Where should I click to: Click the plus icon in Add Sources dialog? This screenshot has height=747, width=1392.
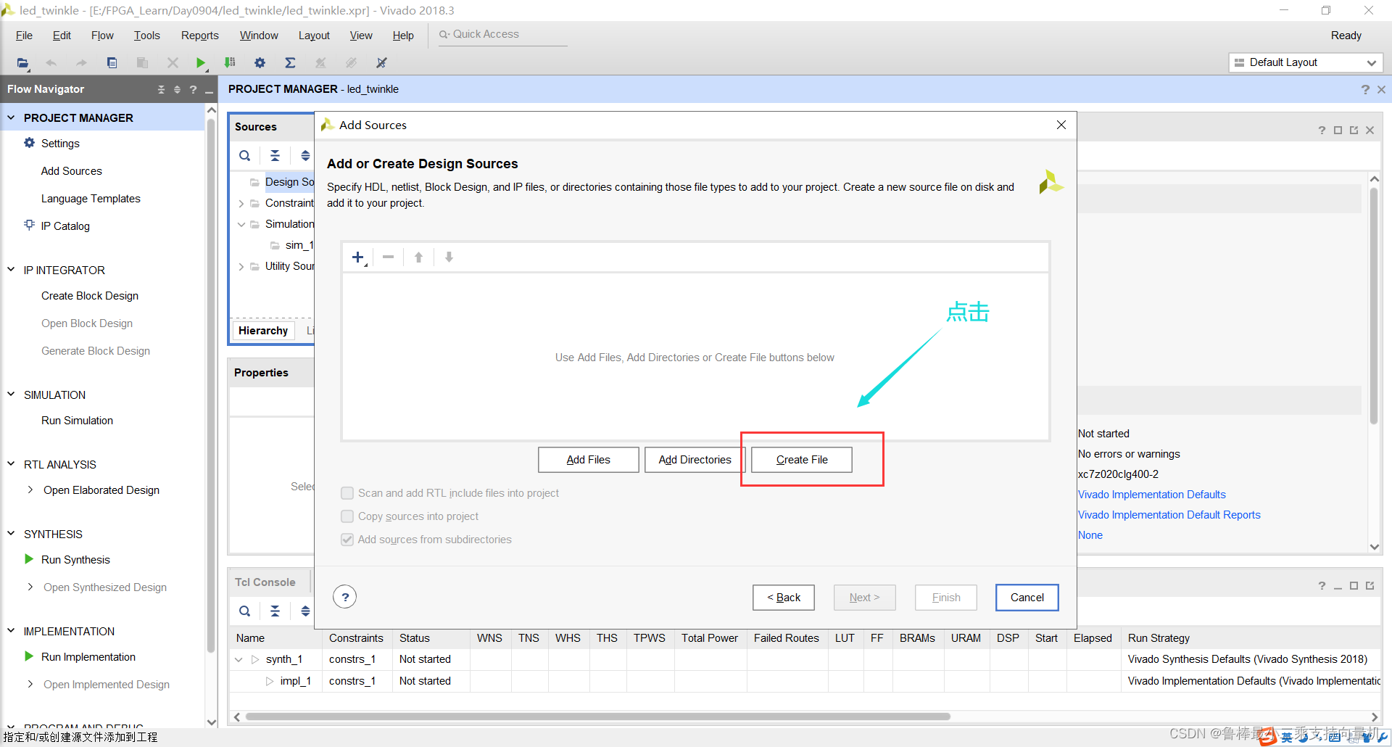(358, 257)
